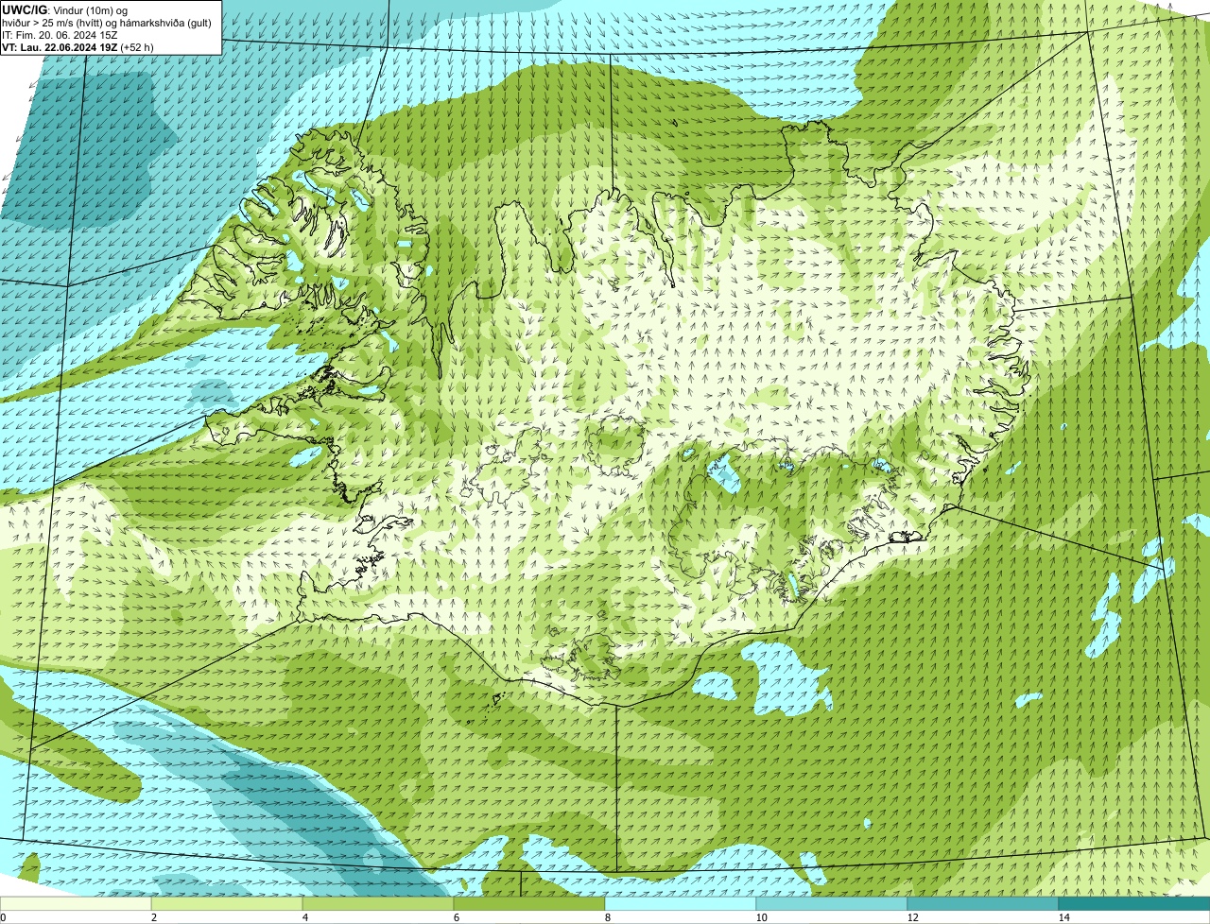The height and width of the screenshot is (924, 1210).
Task: Click the "UWC/IG: Vindur (10m) og" title line
Action: (65, 9)
